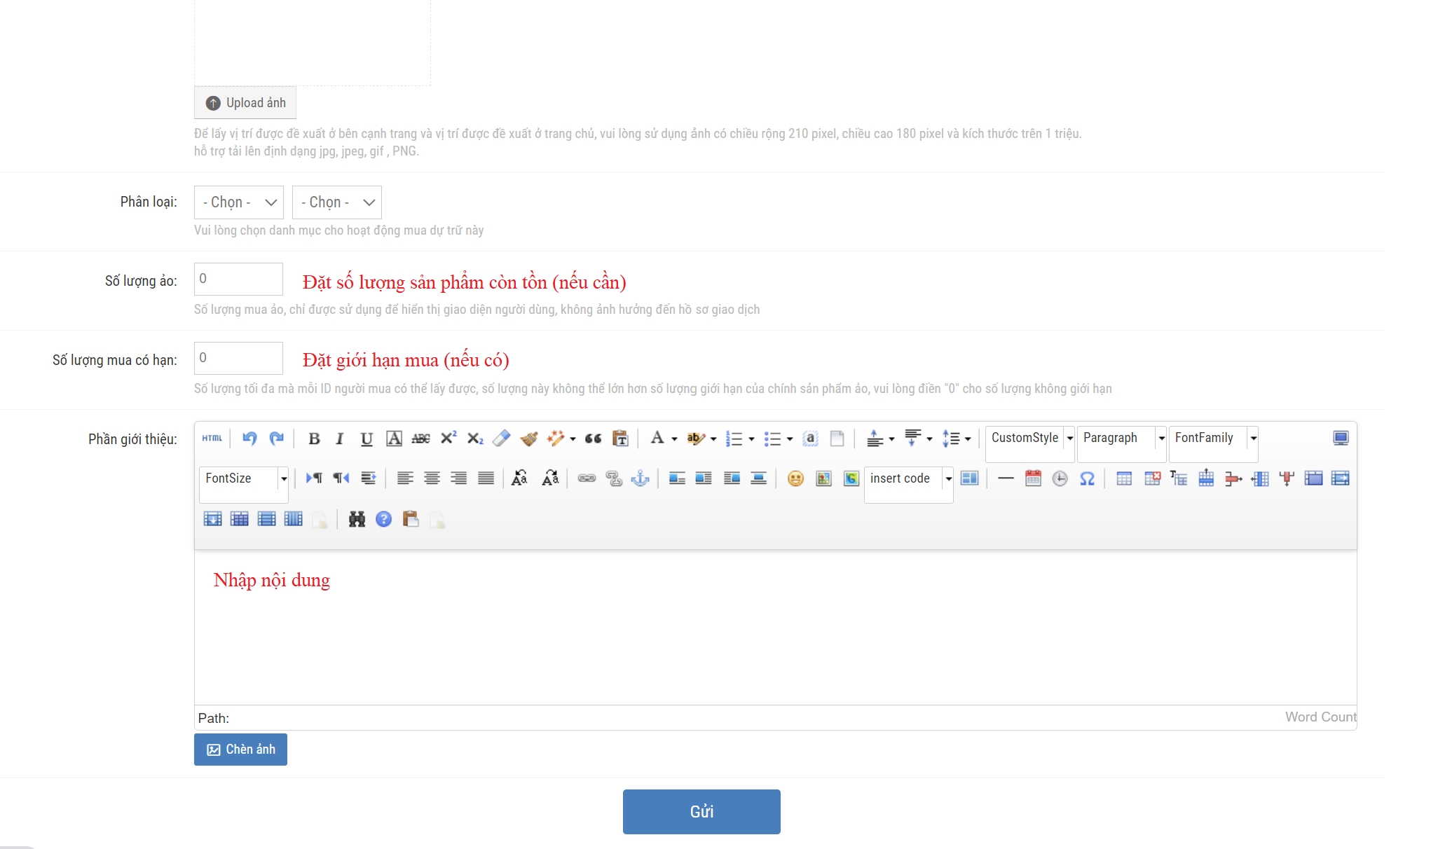Click the undo arrow icon

249,439
